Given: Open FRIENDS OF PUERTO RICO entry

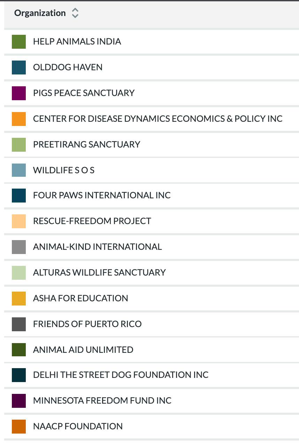Looking at the screenshot, I should 87,324.
